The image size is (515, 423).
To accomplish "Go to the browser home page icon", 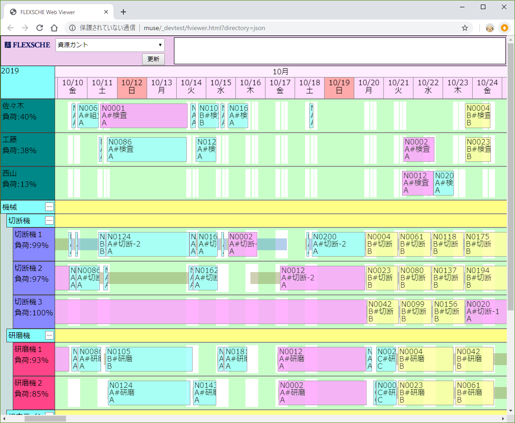I will [54, 28].
